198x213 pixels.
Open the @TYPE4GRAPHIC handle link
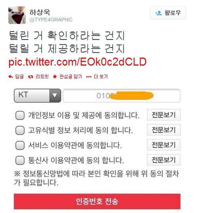click(51, 20)
